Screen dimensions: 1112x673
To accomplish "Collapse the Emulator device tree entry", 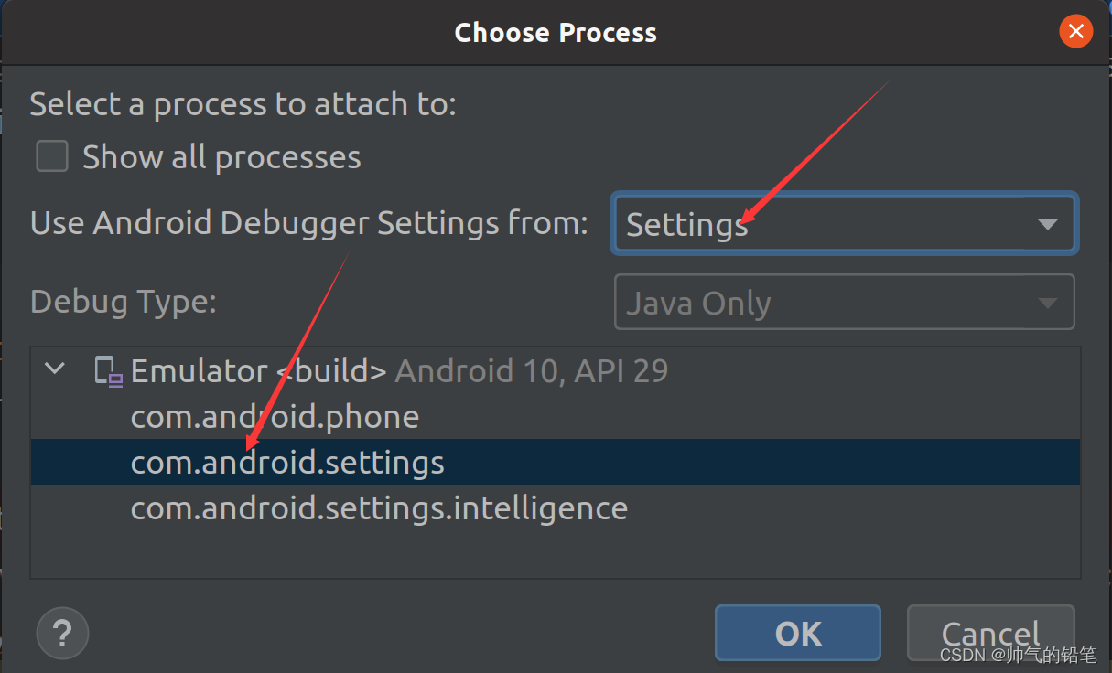I will tap(54, 369).
